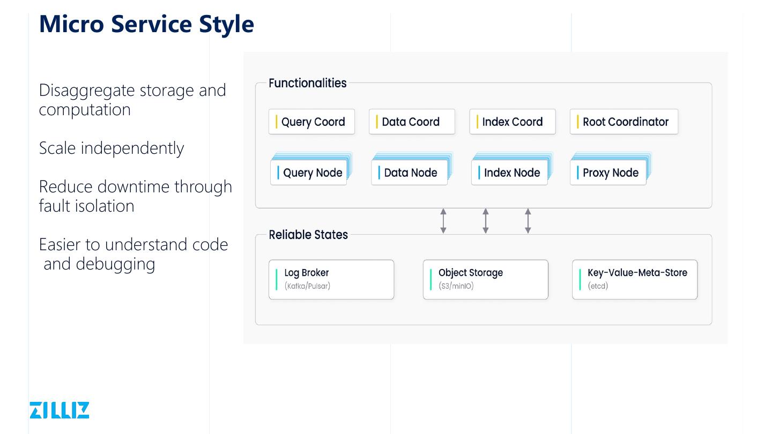The image size is (772, 434).
Task: Select the Object Storage (S3/minIO) card
Action: [485, 280]
